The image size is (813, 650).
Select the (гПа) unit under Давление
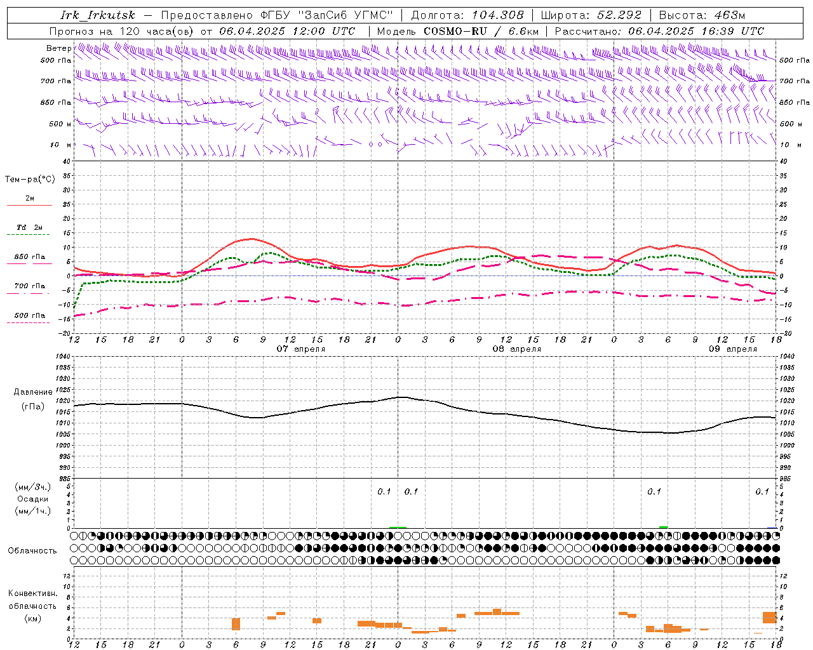[x=33, y=406]
